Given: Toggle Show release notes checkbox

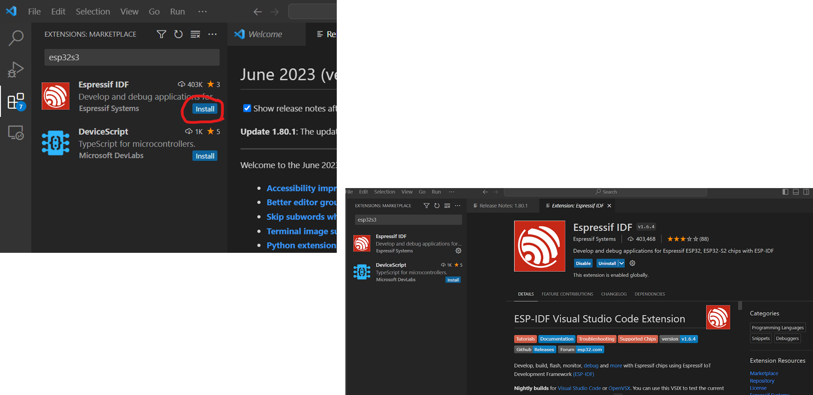Looking at the screenshot, I should (x=247, y=108).
